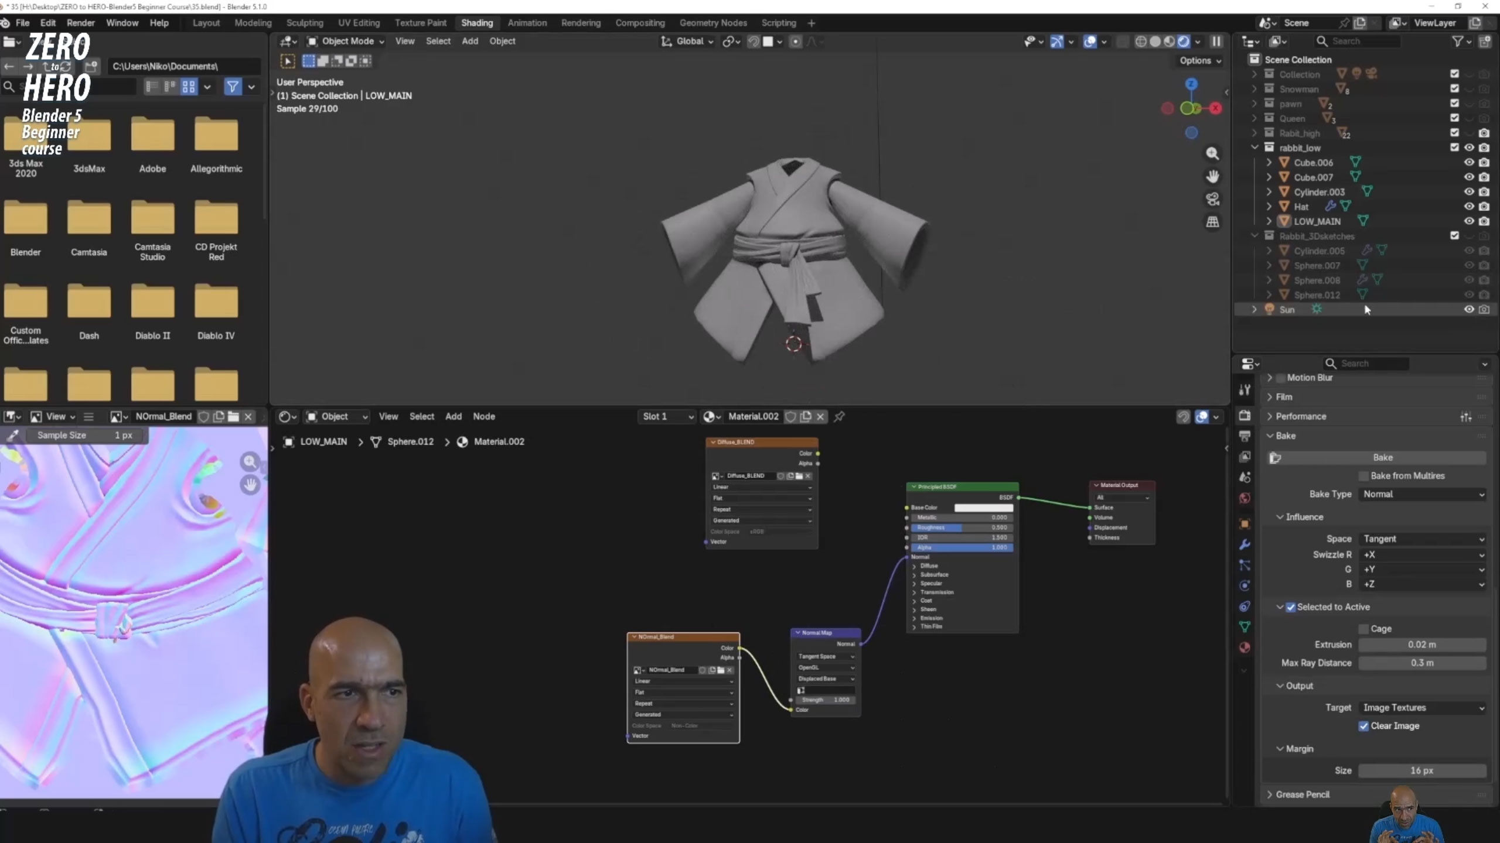This screenshot has width=1500, height=843.
Task: Click the zoom icon in the image editor
Action: 250,462
